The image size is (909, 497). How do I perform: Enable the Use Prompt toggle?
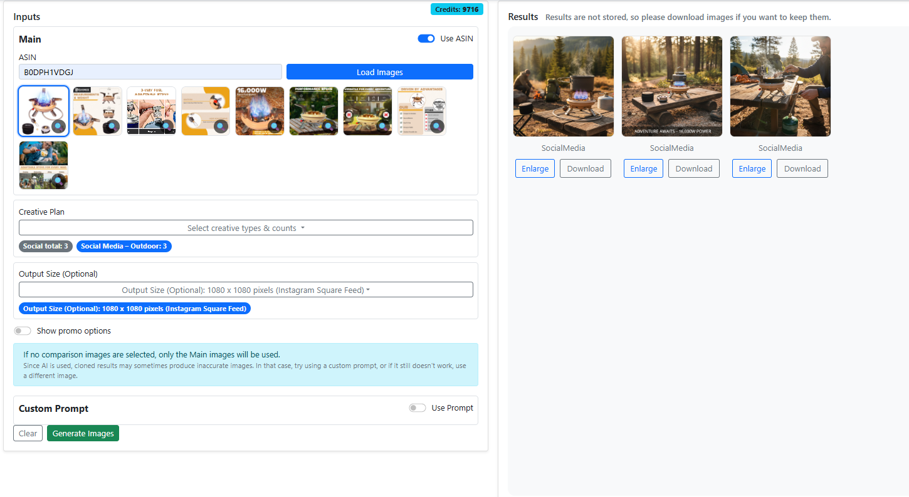[x=418, y=408]
